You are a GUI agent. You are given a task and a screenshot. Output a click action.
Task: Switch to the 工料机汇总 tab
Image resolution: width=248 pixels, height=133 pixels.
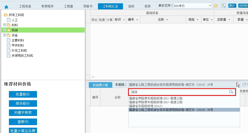point(110,6)
